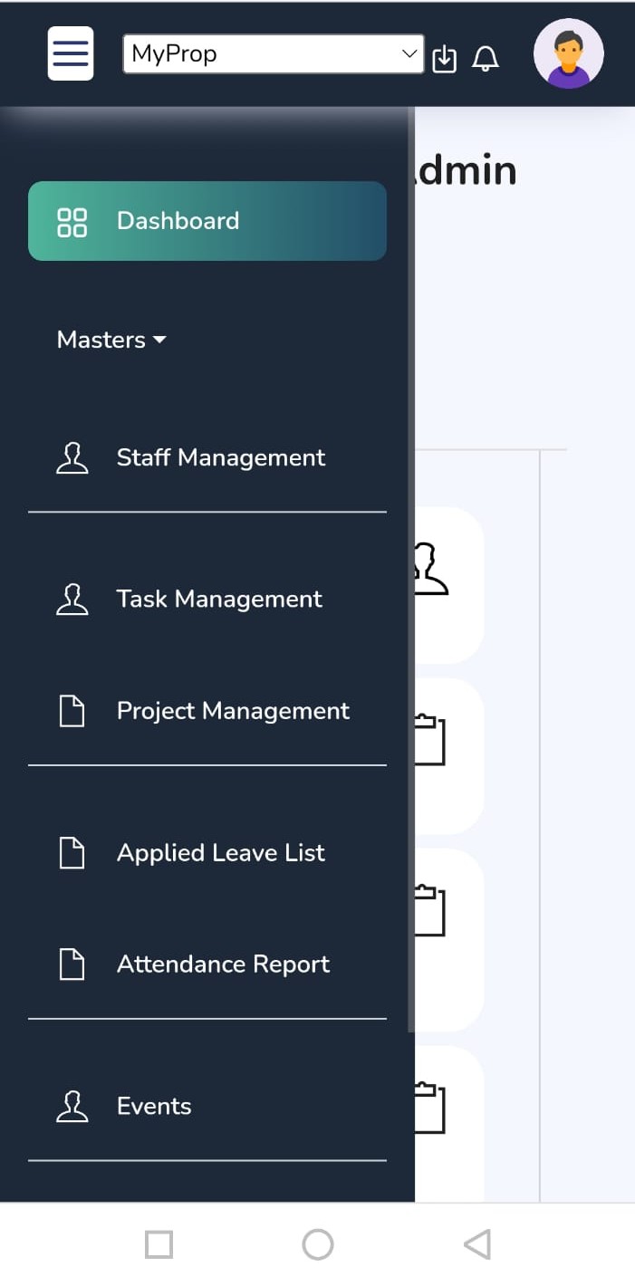Select Task Management menu item
The width and height of the screenshot is (635, 1286).
219,599
